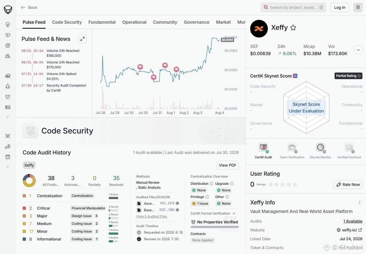The height and width of the screenshot is (254, 366).
Task: Click the findings donut chart
Action: coord(29,181)
